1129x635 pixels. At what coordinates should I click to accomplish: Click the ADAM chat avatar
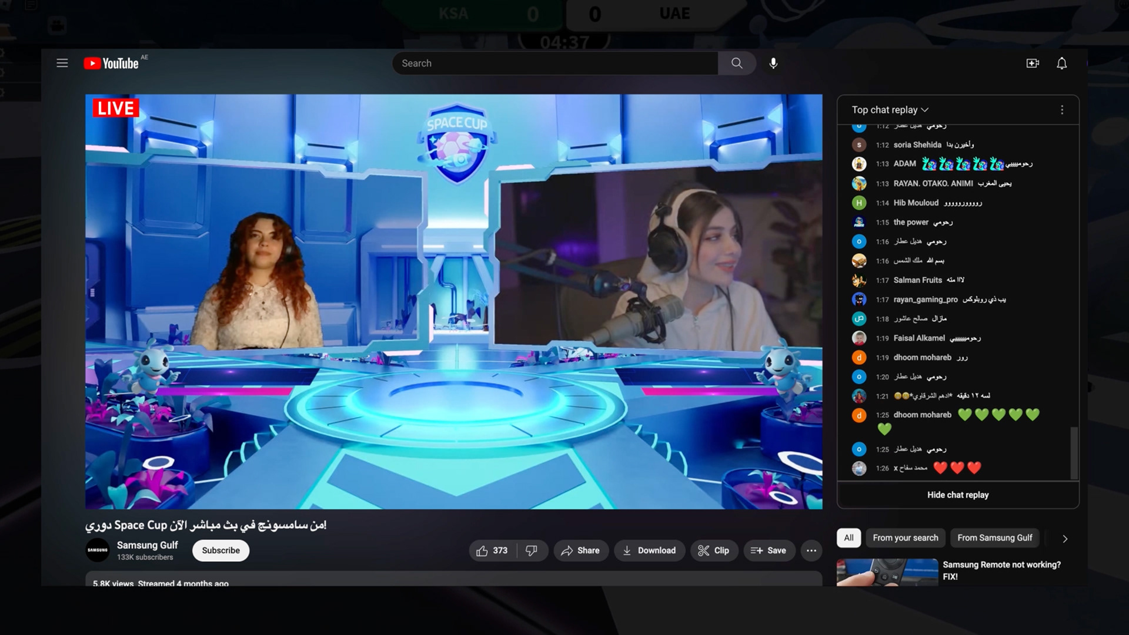click(859, 164)
